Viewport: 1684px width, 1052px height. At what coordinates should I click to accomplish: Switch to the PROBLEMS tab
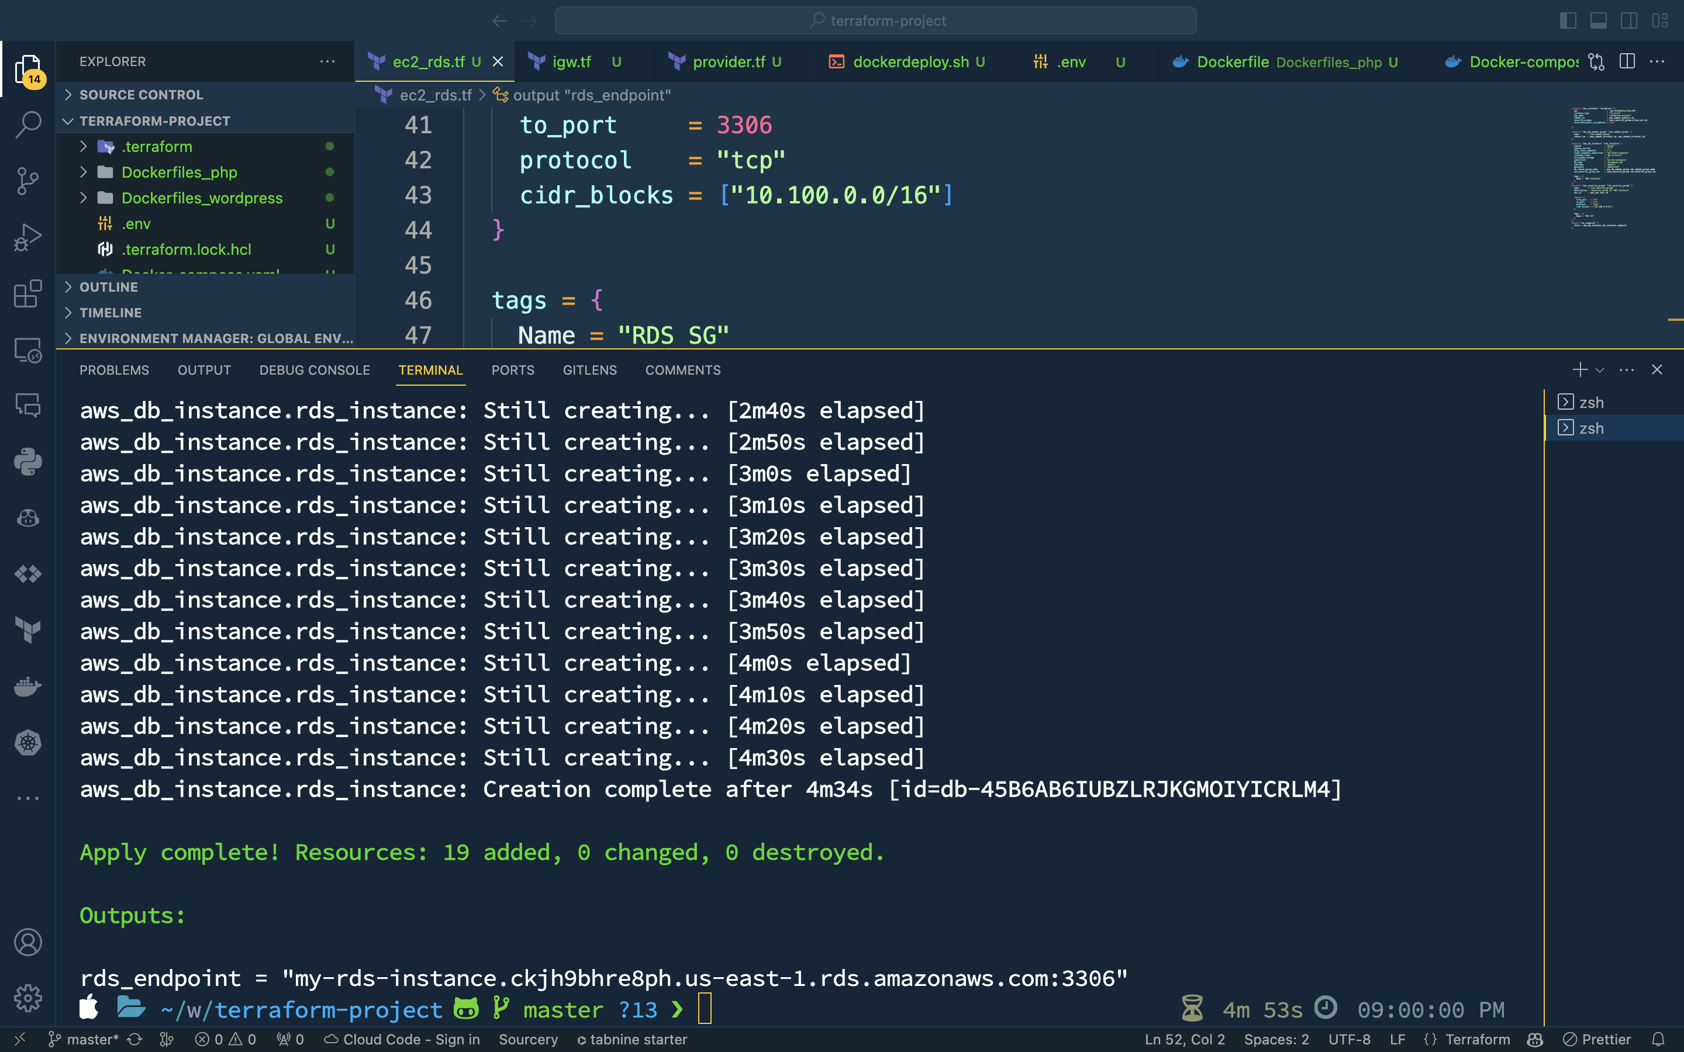pos(114,369)
